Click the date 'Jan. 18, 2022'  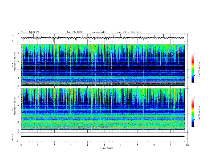click(x=74, y=32)
